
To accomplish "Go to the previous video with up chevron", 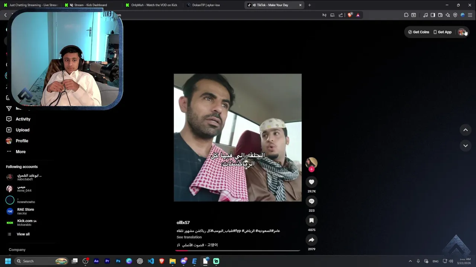I will [465, 130].
